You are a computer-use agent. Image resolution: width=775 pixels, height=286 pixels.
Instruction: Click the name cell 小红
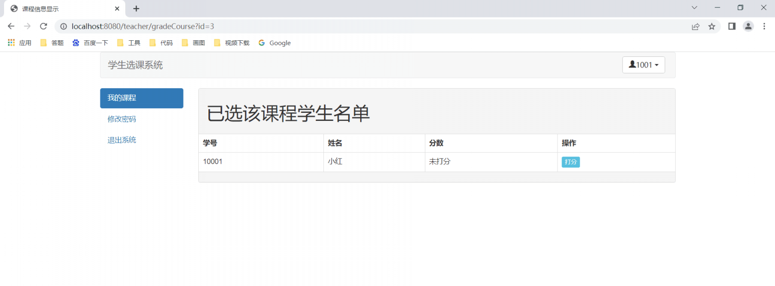[x=374, y=162]
